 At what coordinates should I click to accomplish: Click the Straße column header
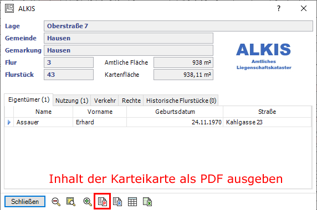click(267, 112)
